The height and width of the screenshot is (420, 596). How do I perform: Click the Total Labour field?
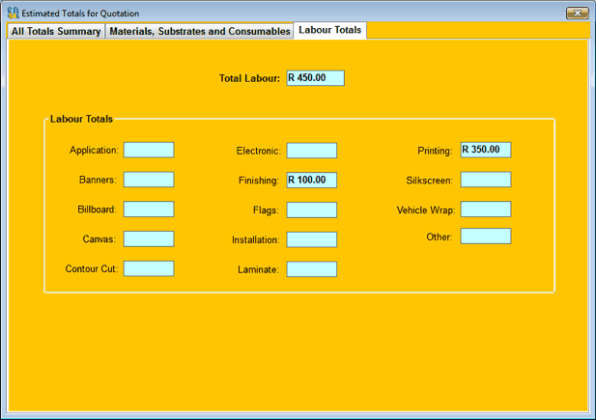[315, 78]
